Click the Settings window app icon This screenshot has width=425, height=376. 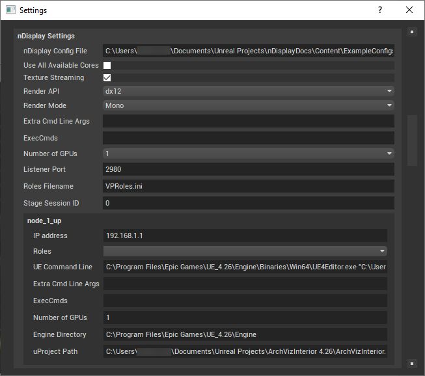[10, 10]
